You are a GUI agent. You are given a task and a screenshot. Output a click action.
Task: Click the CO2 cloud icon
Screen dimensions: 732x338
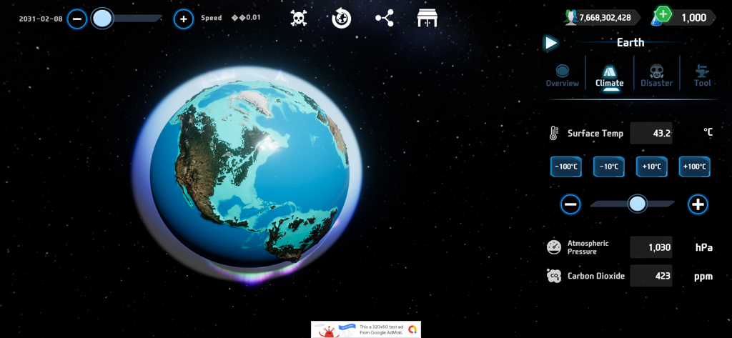point(554,275)
